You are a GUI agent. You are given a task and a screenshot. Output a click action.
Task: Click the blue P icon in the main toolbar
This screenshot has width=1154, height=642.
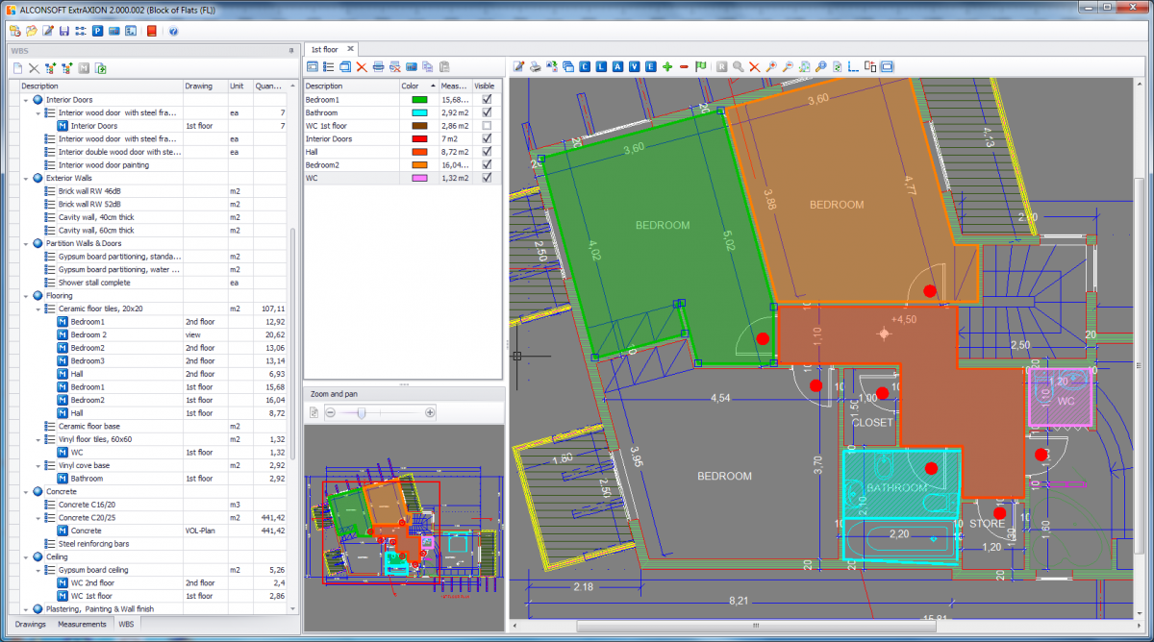(x=97, y=32)
